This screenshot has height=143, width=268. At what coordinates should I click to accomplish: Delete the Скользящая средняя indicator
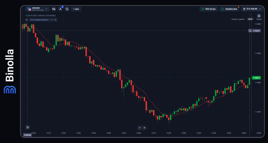pyautogui.click(x=55, y=20)
